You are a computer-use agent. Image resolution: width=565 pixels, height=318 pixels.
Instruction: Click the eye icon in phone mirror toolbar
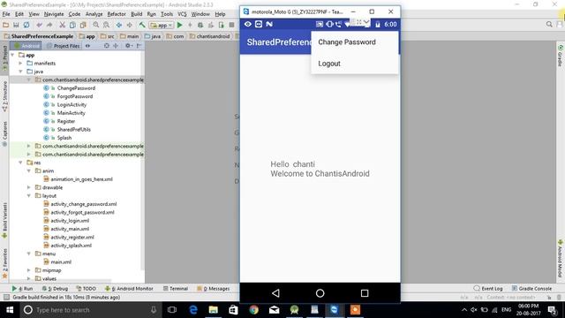(x=248, y=24)
